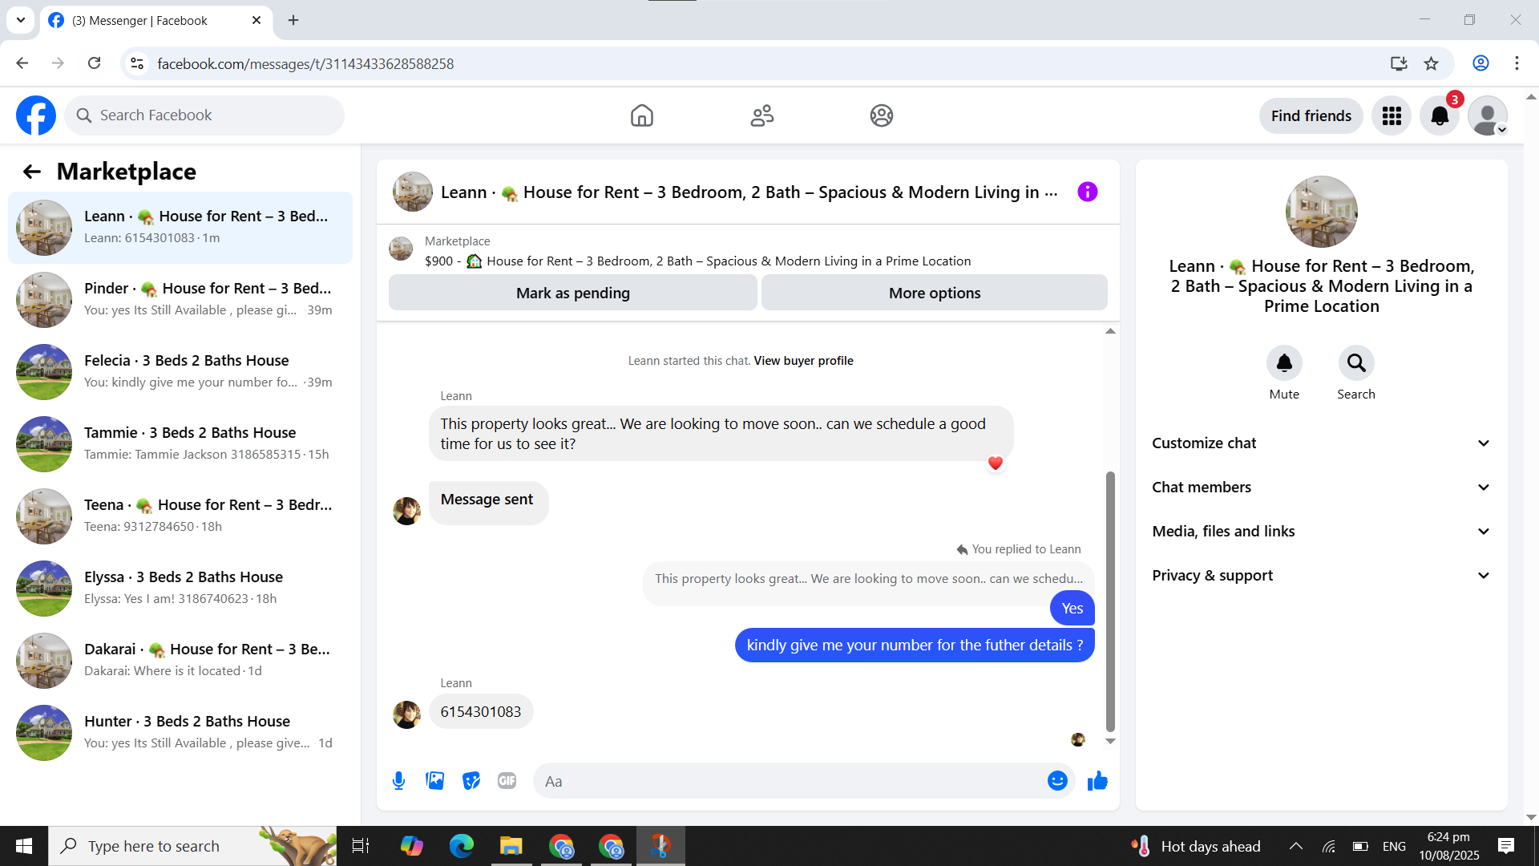Bookmark this page with star icon

1432,63
